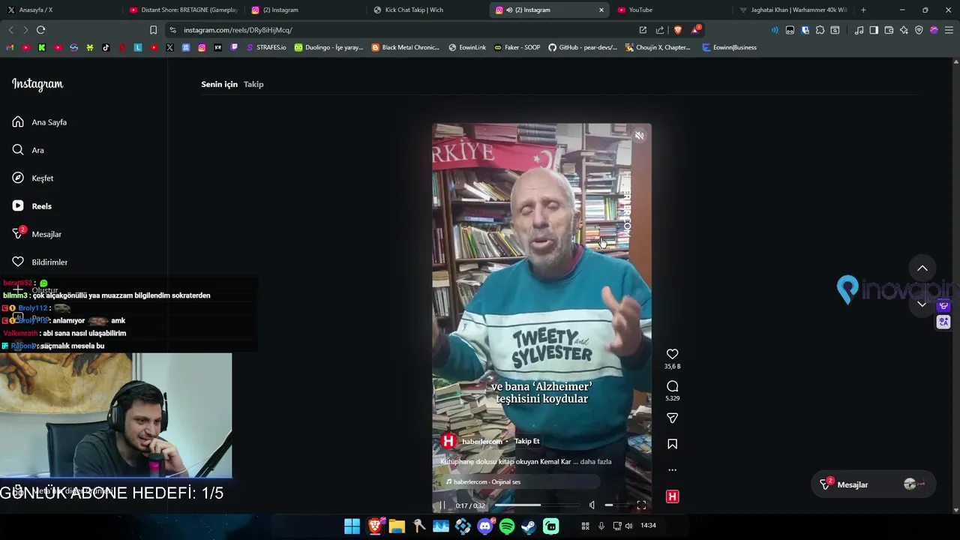Click the Instagram logo
Screen dimensions: 960x540
point(37,84)
